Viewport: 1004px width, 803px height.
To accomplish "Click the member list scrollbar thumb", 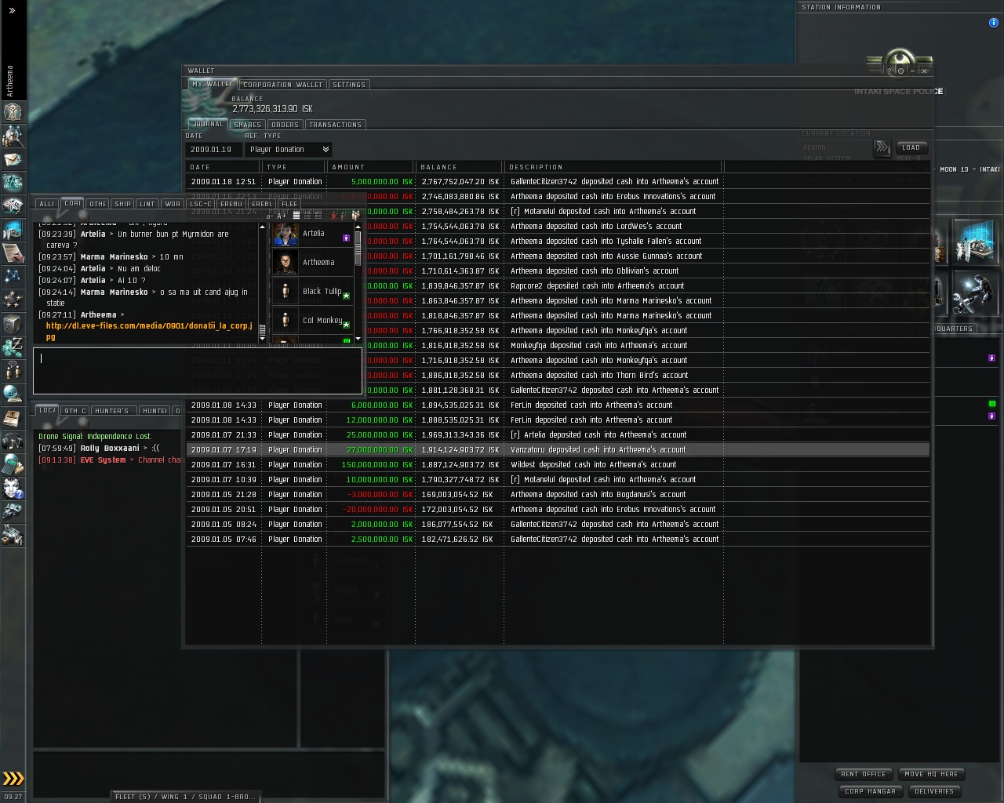I will coord(358,248).
